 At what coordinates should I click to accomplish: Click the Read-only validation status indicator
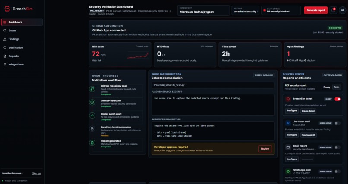(x=14, y=181)
